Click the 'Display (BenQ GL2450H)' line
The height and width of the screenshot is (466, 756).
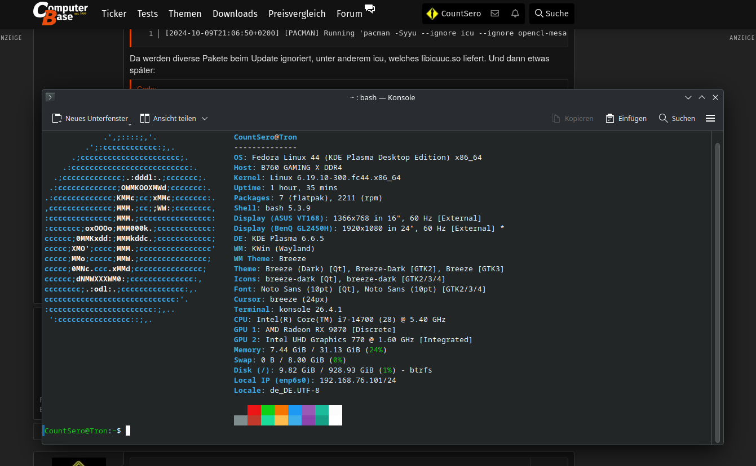coord(369,228)
